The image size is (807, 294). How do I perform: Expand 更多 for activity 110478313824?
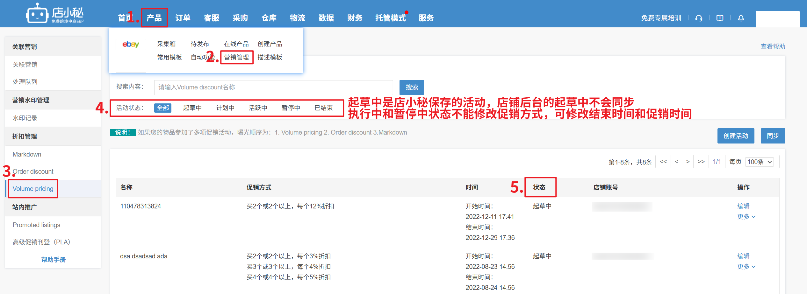[746, 217]
